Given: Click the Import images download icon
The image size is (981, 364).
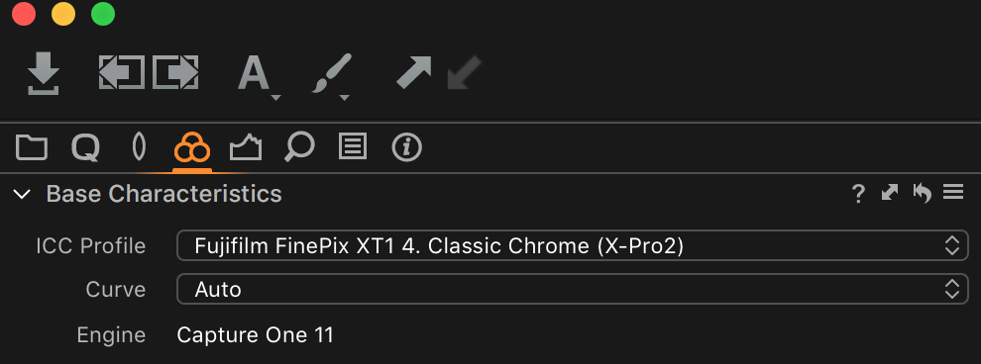Looking at the screenshot, I should point(44,73).
